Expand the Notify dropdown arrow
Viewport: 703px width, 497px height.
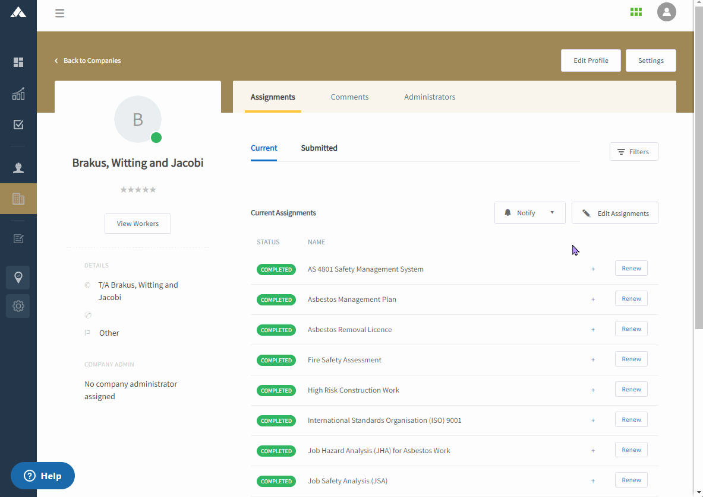pos(553,212)
